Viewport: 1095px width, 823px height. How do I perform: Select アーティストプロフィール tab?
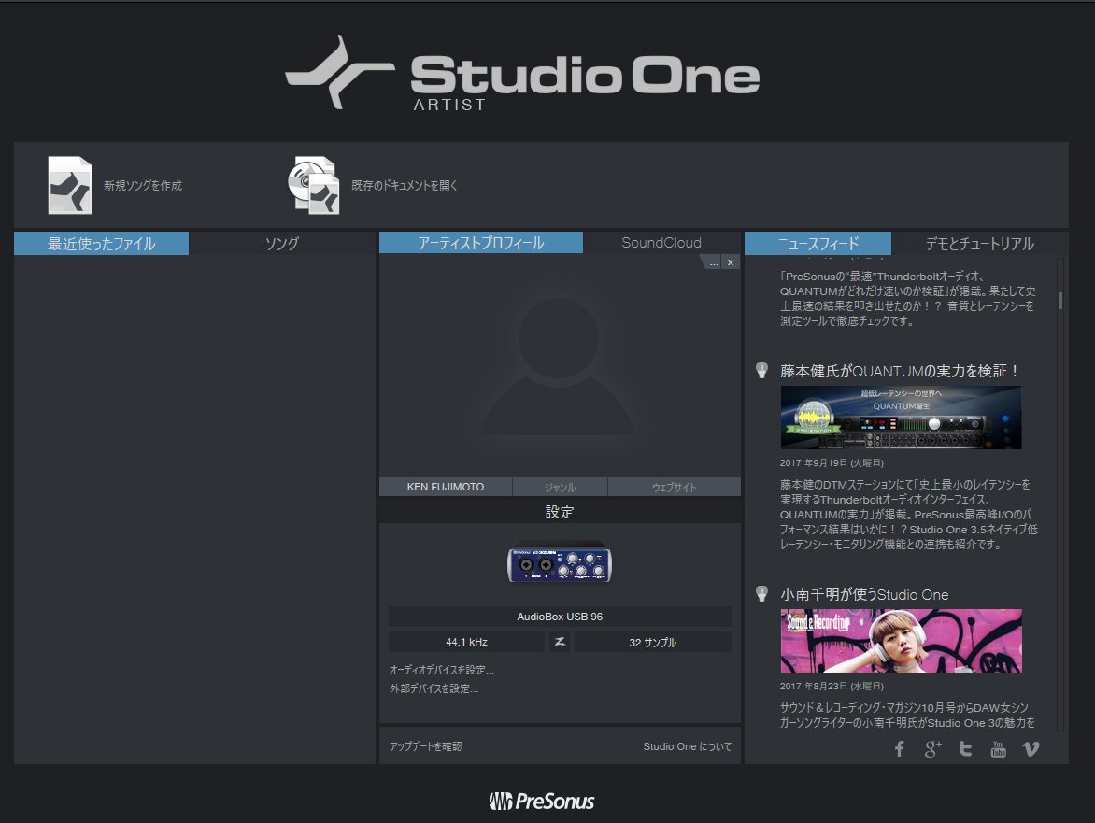point(481,243)
